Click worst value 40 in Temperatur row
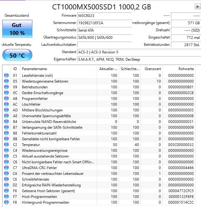201x207 pixels. 137,145
